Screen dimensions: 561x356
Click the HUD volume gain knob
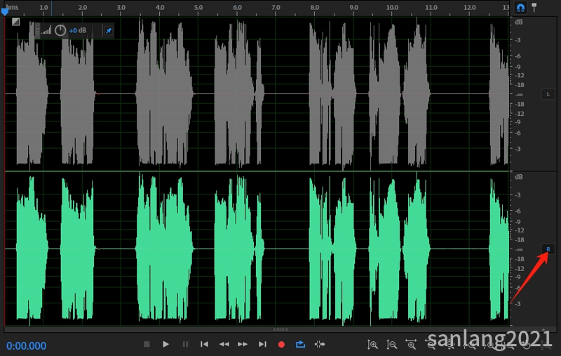click(60, 30)
